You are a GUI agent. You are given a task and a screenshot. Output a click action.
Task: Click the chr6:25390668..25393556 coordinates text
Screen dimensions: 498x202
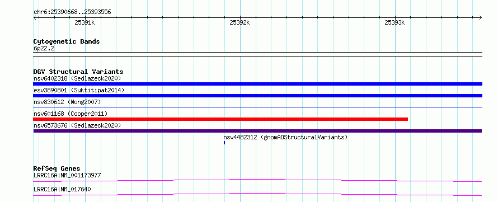coord(72,12)
